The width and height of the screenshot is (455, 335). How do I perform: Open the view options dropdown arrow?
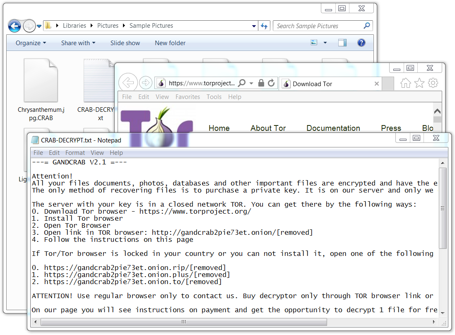click(x=325, y=43)
